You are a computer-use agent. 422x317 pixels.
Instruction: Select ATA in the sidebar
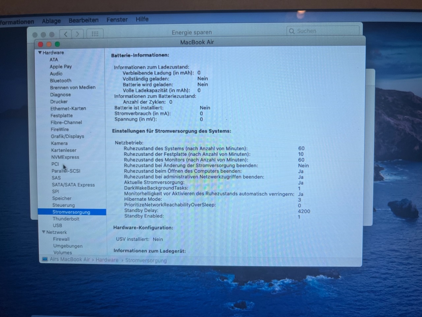(54, 60)
